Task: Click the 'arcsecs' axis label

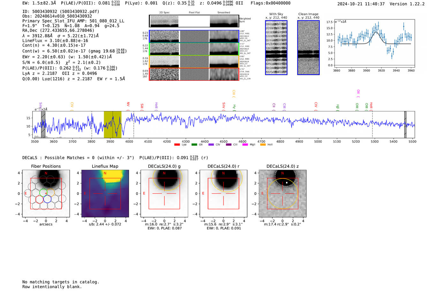Action: [x=46, y=224]
